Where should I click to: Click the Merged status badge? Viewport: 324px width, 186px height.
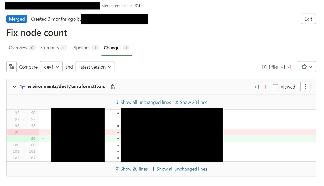click(17, 19)
